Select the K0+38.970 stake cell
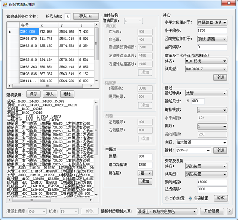 [x=29, y=39]
